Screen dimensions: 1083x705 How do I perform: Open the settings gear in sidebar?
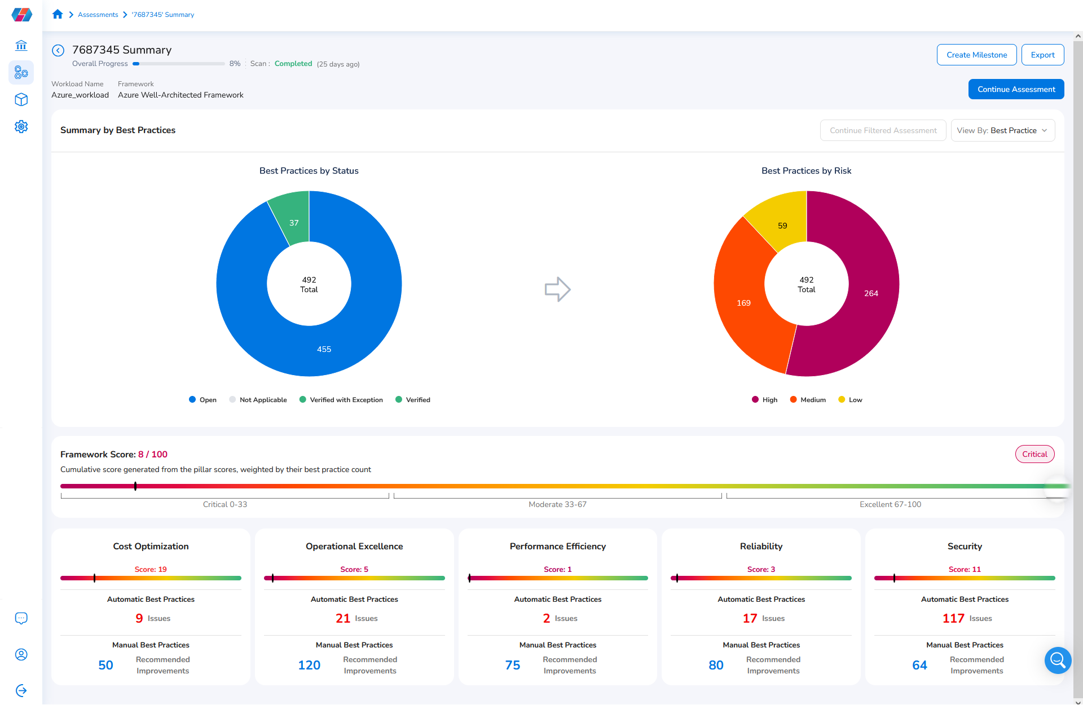click(21, 126)
